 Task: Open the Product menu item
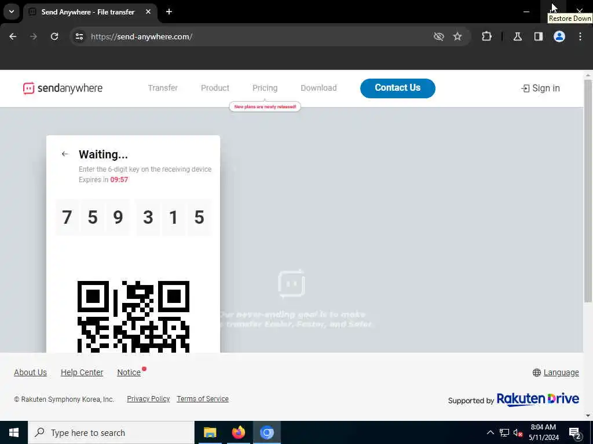[215, 88]
